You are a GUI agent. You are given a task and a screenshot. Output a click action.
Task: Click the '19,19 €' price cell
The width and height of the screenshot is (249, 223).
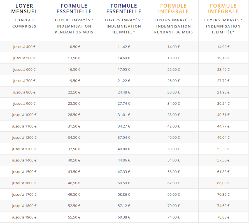(223, 58)
